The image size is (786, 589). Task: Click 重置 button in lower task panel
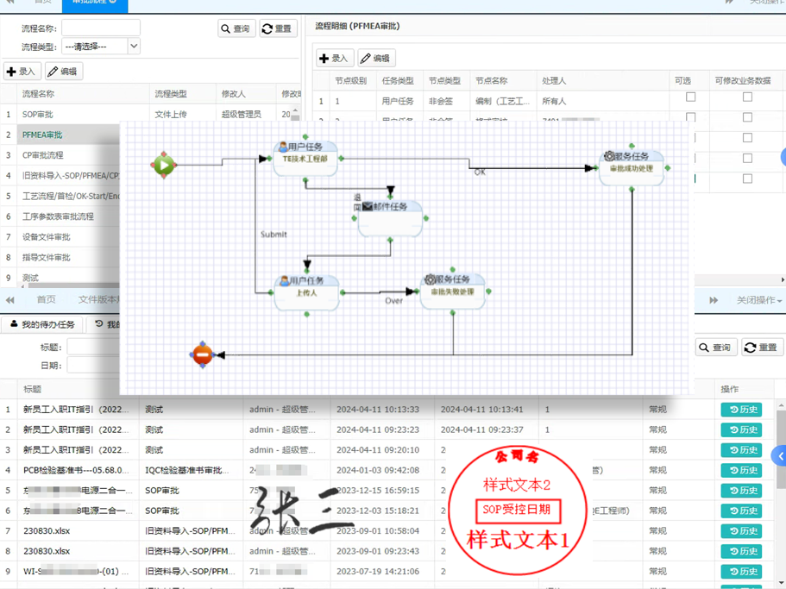pos(762,347)
